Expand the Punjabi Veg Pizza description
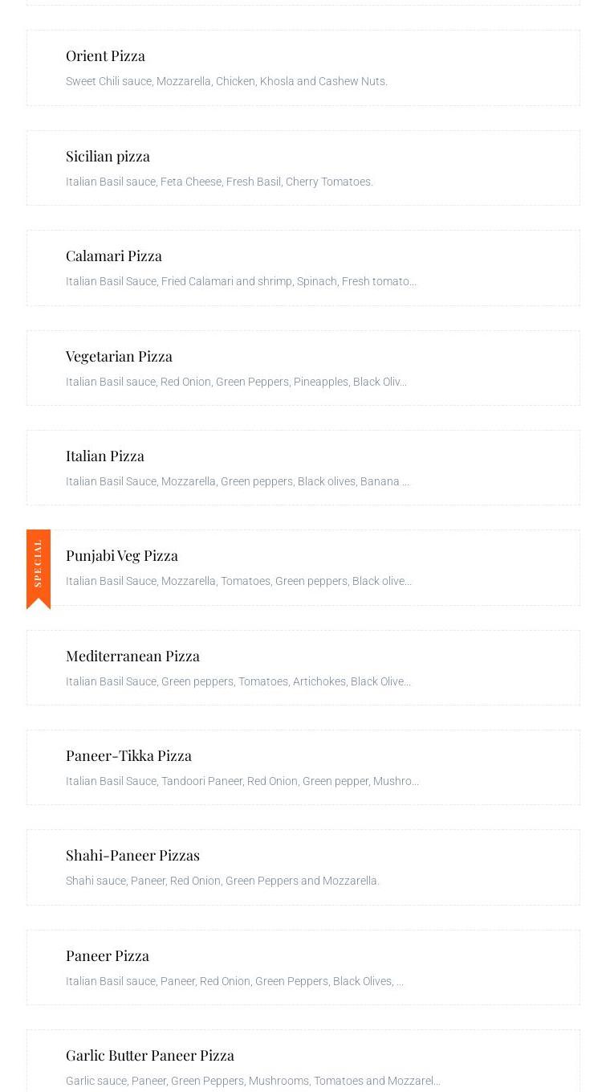 coord(238,581)
